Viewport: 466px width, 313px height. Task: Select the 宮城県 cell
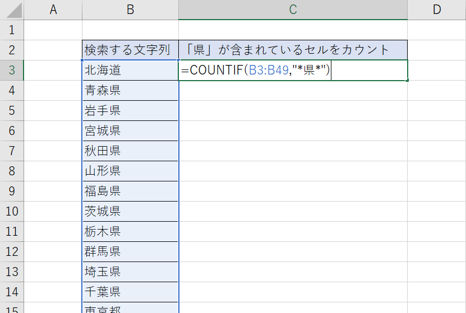(x=130, y=131)
